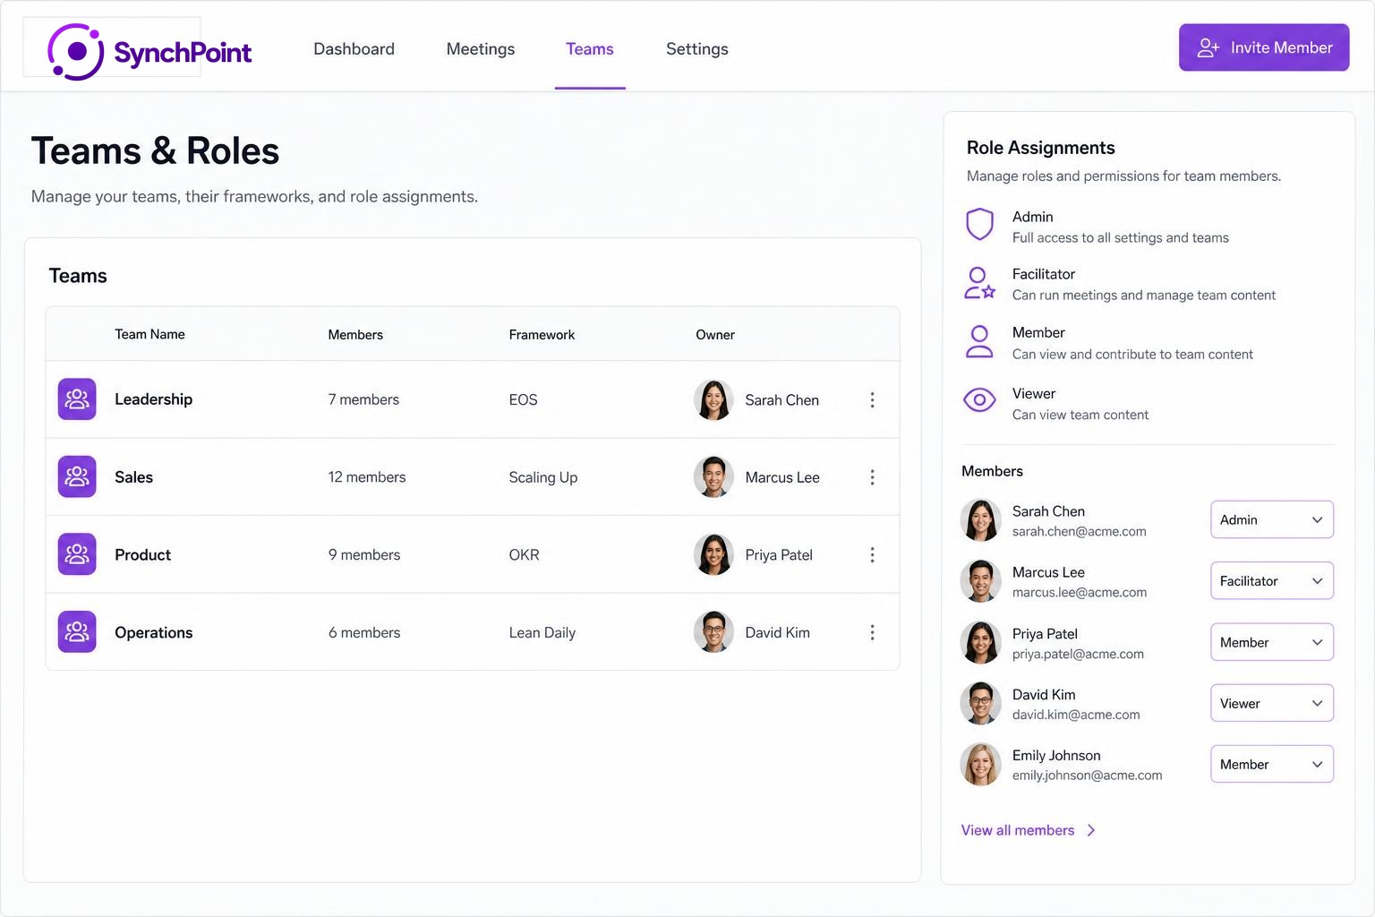This screenshot has width=1375, height=917.
Task: Click Marcus Lee avatar in Members list
Action: point(980,581)
